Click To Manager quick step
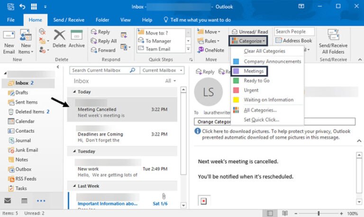Viewport: 364px width, 217px height. pos(155,41)
